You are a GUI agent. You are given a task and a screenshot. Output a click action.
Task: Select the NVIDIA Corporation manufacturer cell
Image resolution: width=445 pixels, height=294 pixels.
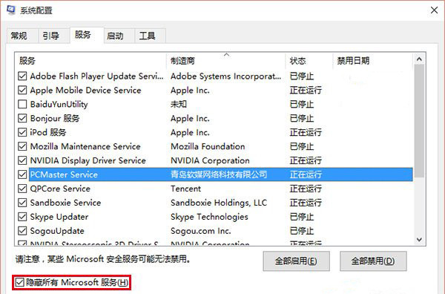tap(210, 160)
